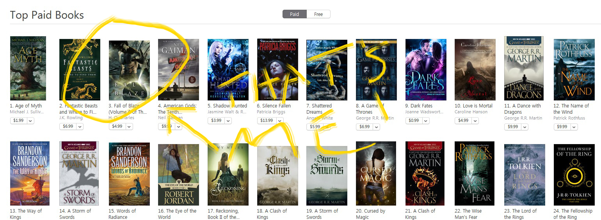
Task: Open the Fall of Blaze cover
Action: [129, 70]
